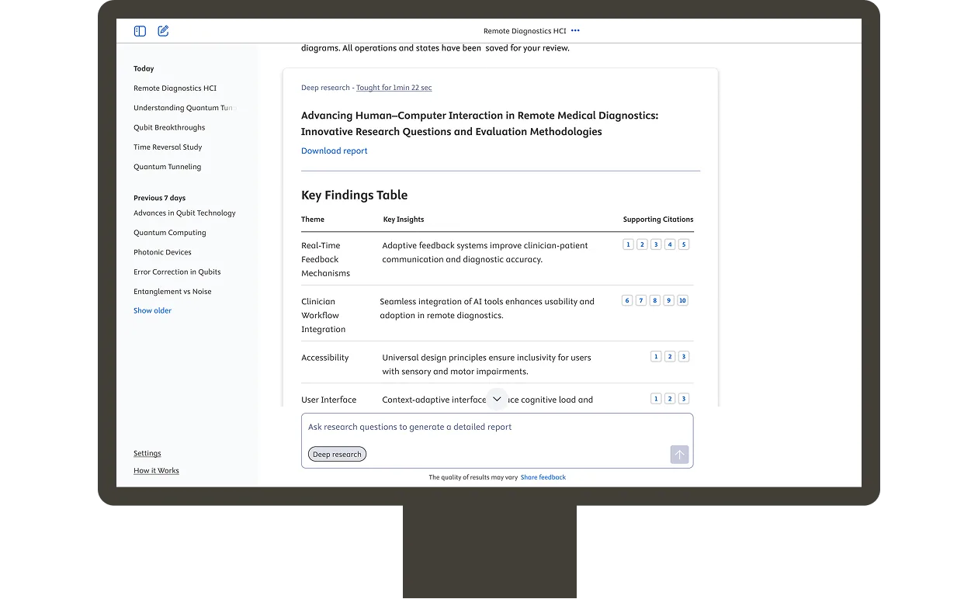Download the research report
This screenshot has height=599, width=978.
point(334,151)
